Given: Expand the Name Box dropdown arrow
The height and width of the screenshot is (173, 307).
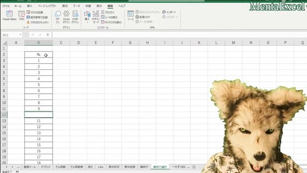Looking at the screenshot, I should click(x=20, y=35).
